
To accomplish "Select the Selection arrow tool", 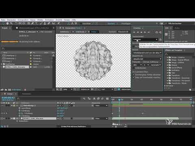I will (3, 24).
